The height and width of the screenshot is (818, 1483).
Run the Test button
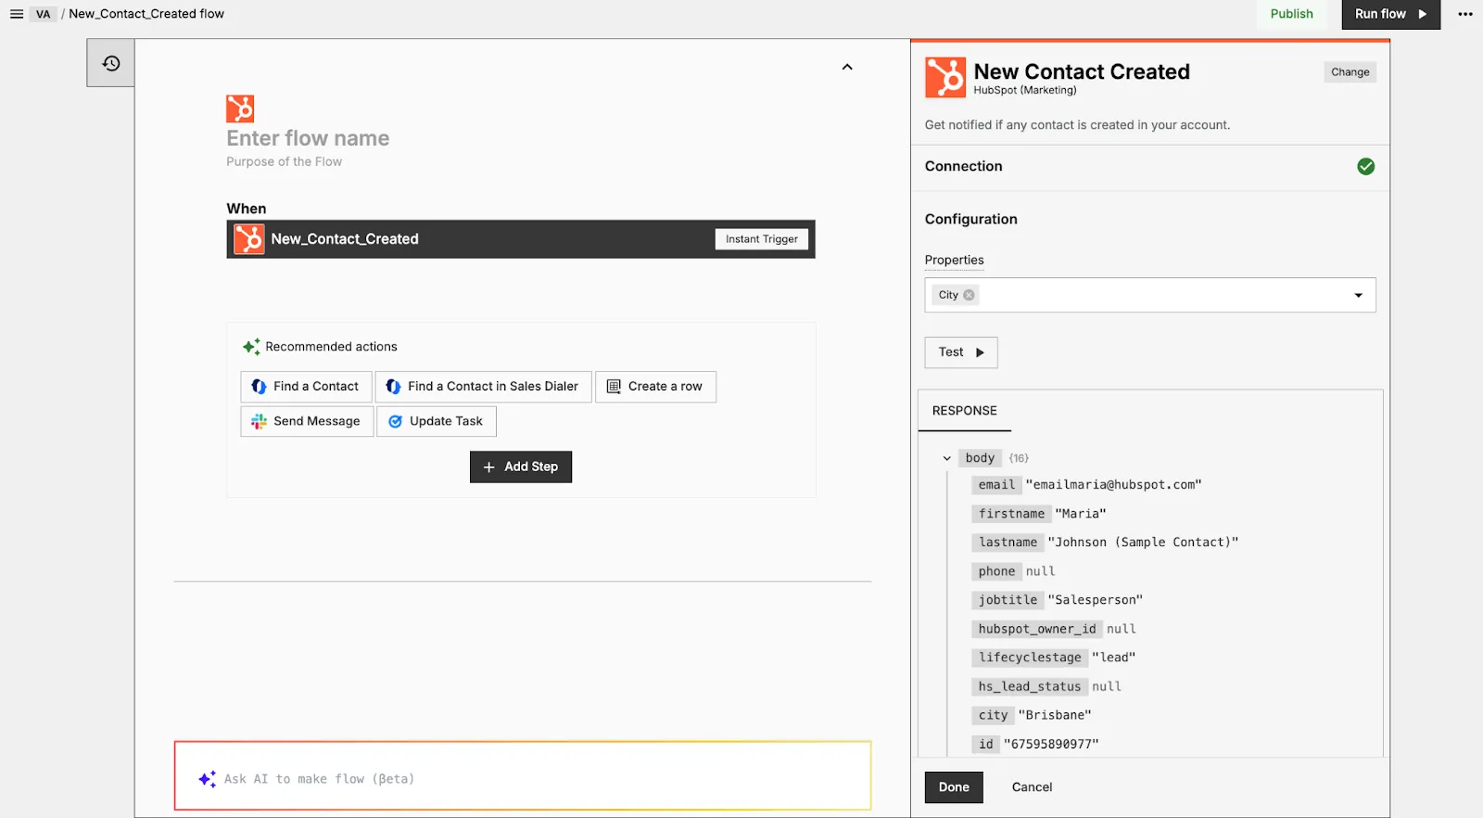coord(961,352)
